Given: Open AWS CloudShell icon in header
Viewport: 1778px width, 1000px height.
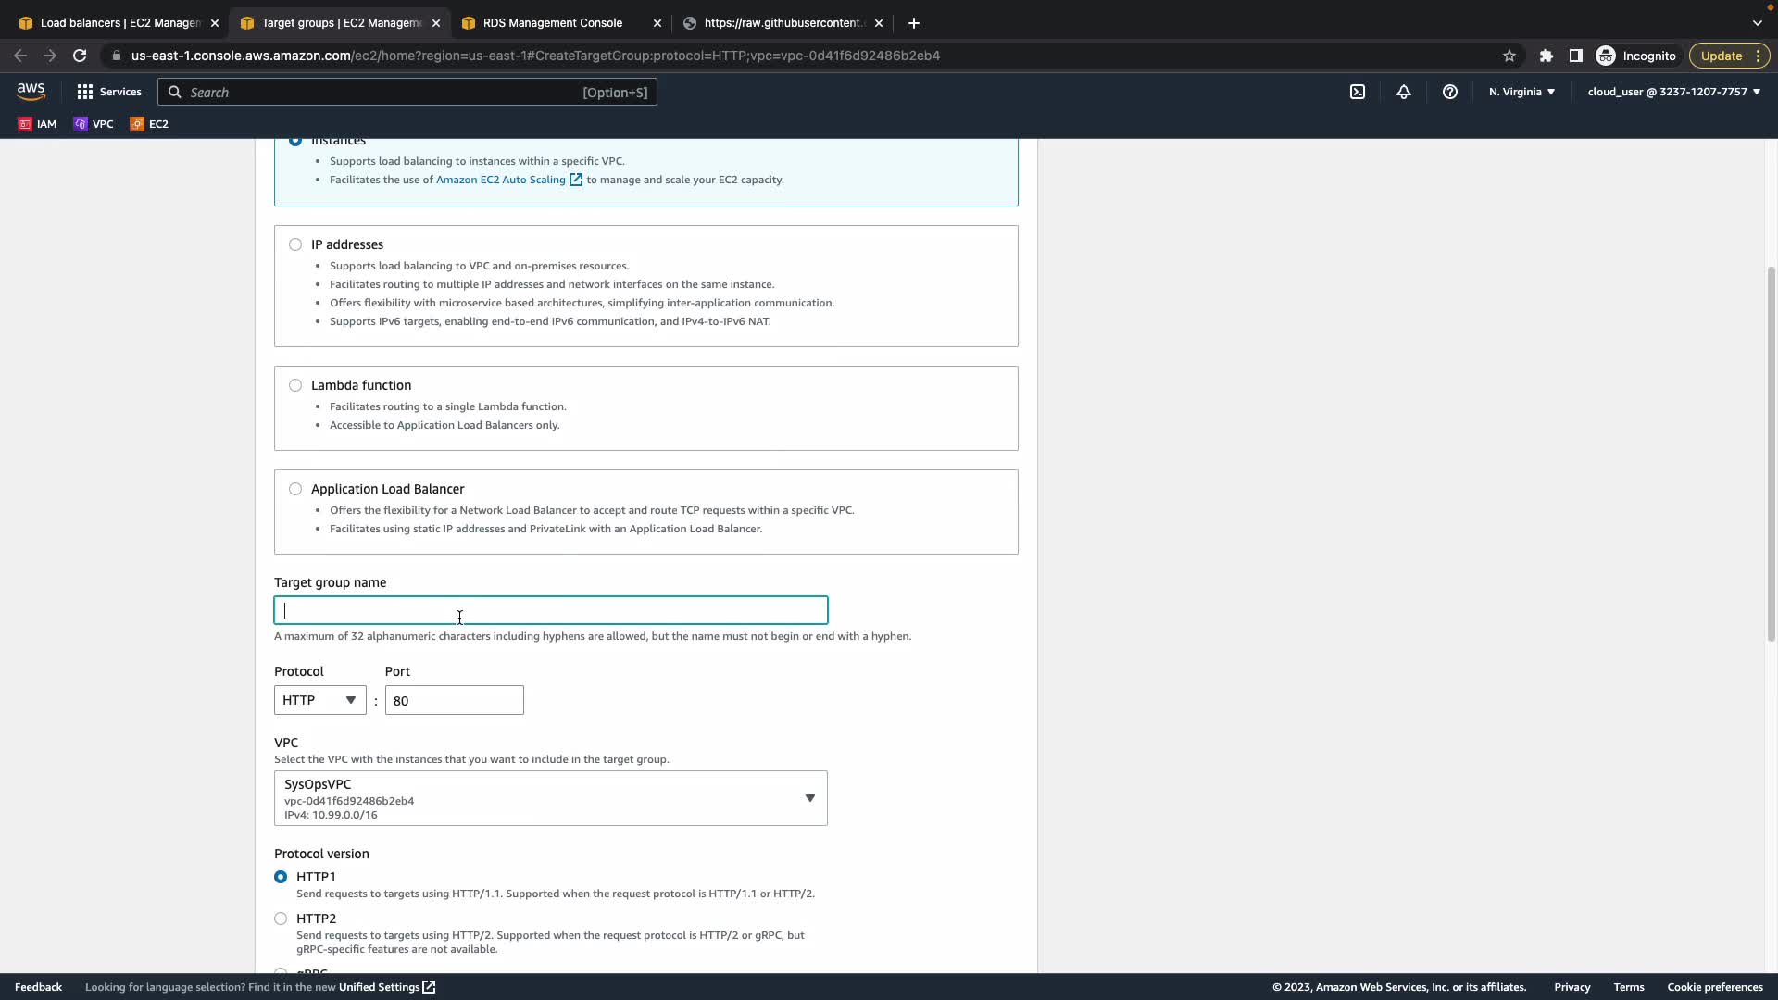Looking at the screenshot, I should click(x=1358, y=92).
